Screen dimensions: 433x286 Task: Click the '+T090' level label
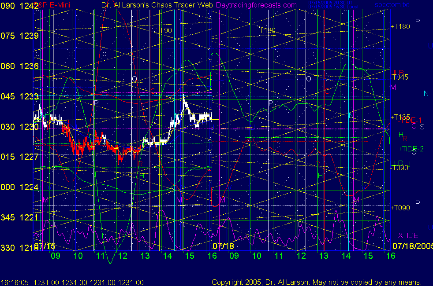[x=400, y=208]
